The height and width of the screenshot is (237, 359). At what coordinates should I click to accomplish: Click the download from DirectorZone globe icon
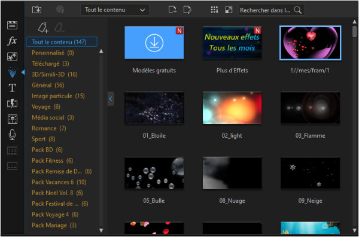(x=60, y=10)
